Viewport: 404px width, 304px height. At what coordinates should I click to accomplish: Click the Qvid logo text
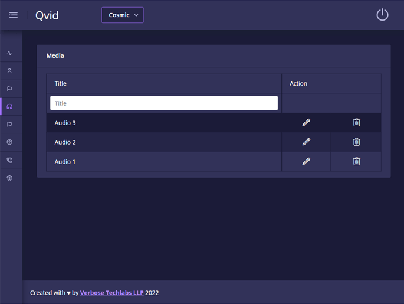pyautogui.click(x=47, y=15)
